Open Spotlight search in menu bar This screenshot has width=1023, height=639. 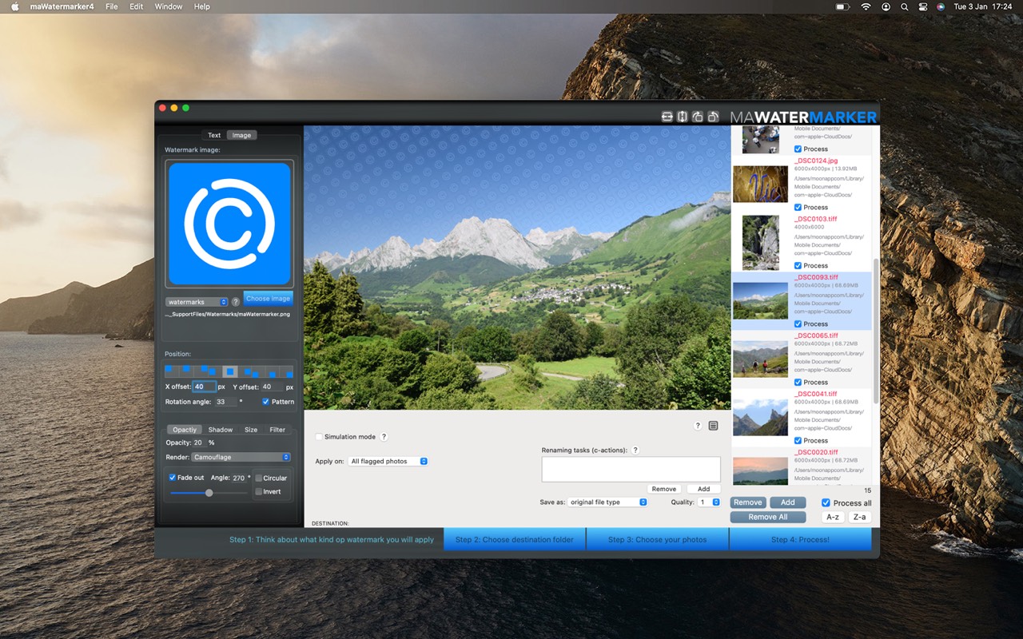pos(904,6)
